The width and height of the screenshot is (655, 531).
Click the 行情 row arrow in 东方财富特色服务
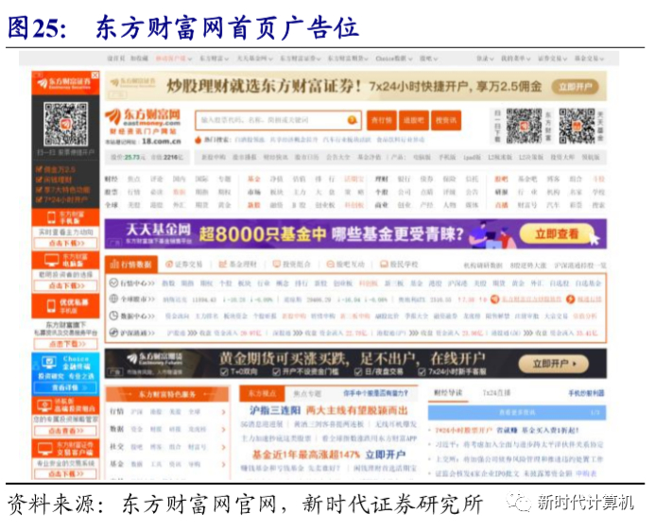[x=223, y=412]
